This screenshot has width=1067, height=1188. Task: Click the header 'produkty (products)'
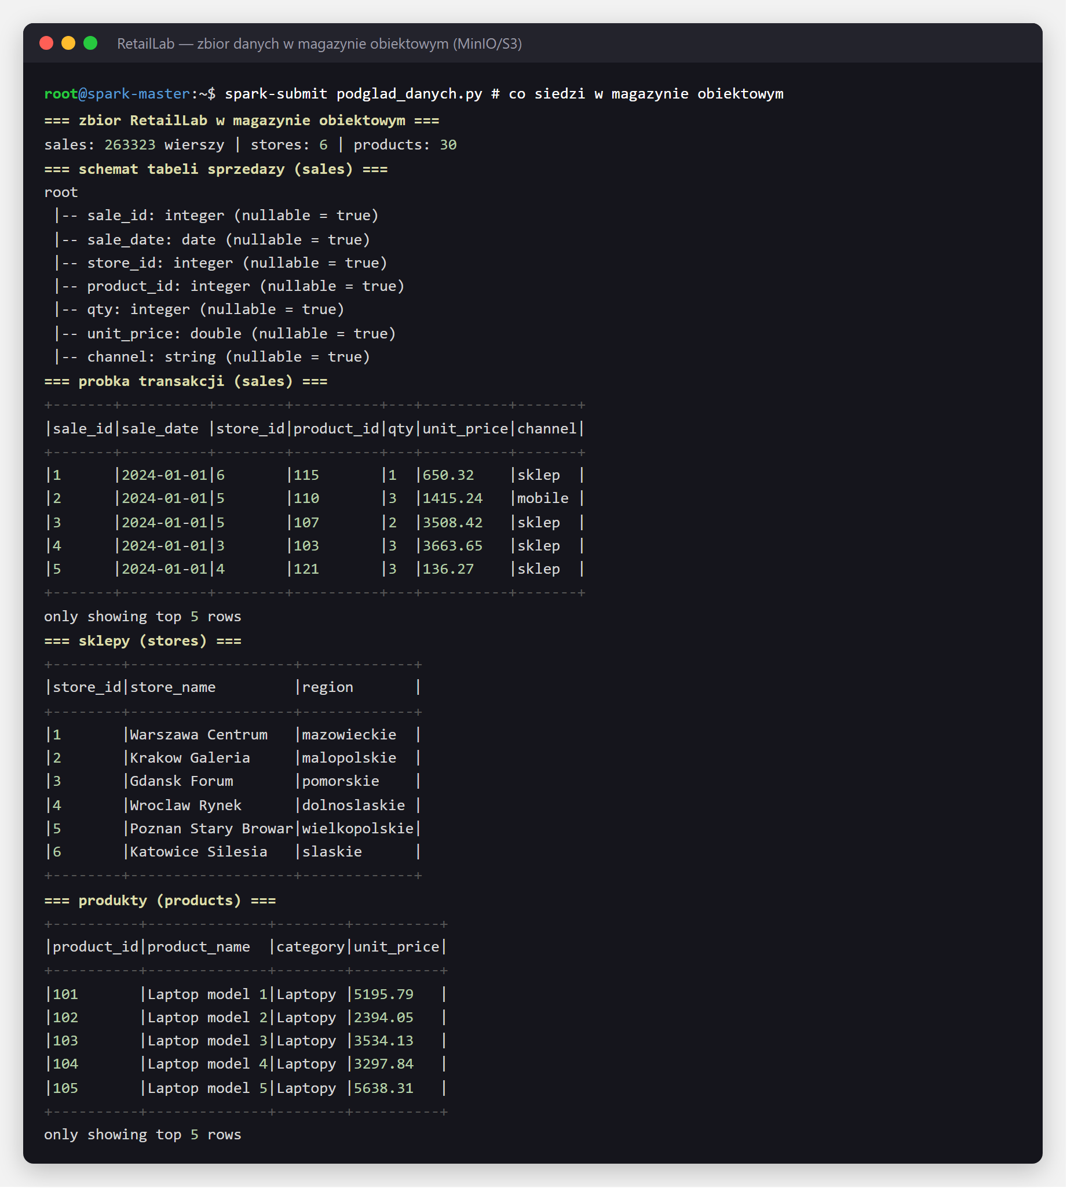coord(160,901)
